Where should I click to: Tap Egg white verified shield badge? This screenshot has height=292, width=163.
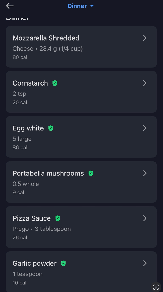pyautogui.click(x=51, y=128)
